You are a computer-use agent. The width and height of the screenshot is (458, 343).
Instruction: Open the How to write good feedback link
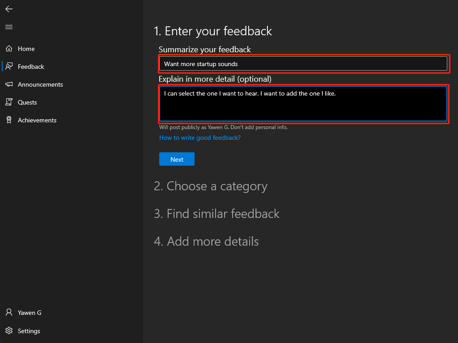tap(200, 138)
